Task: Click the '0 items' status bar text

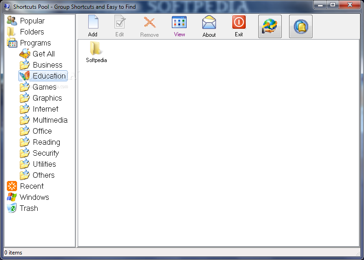Action: click(x=13, y=253)
